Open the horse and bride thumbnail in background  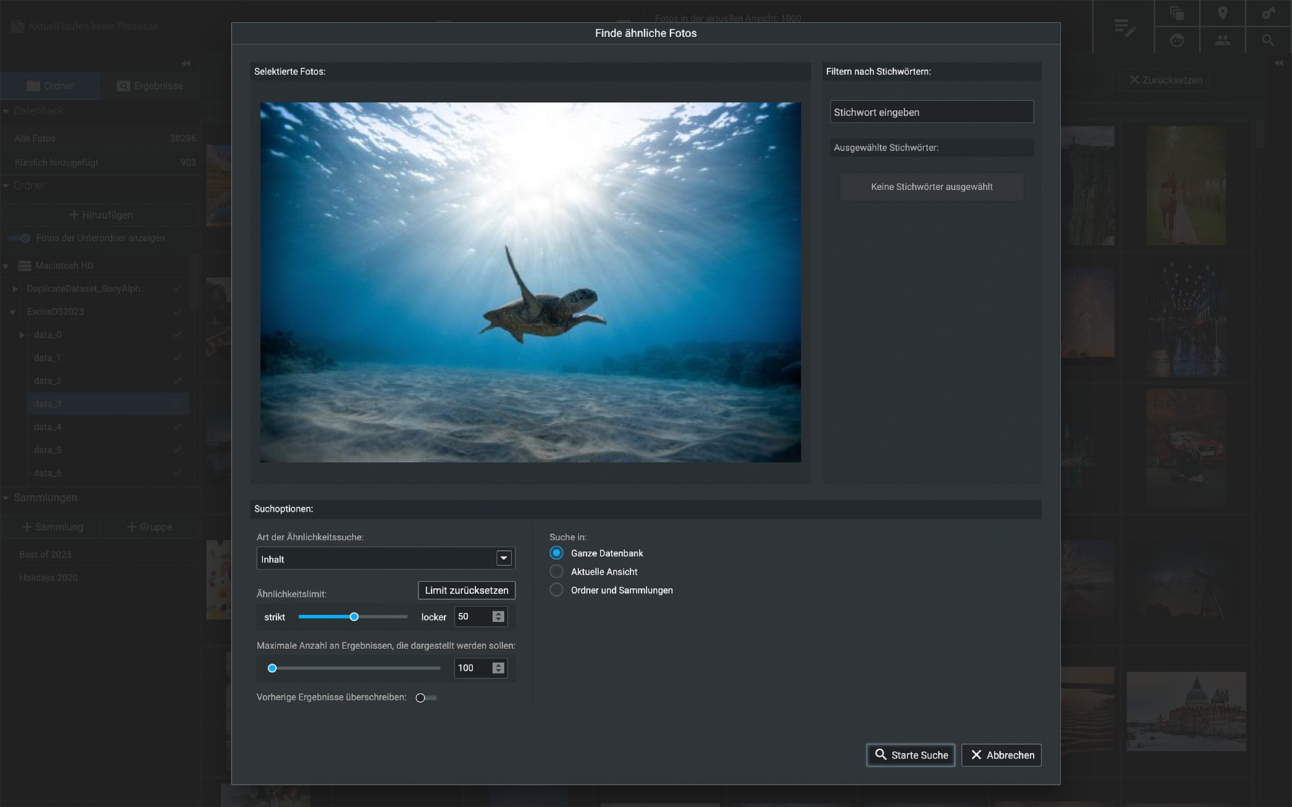(1186, 186)
